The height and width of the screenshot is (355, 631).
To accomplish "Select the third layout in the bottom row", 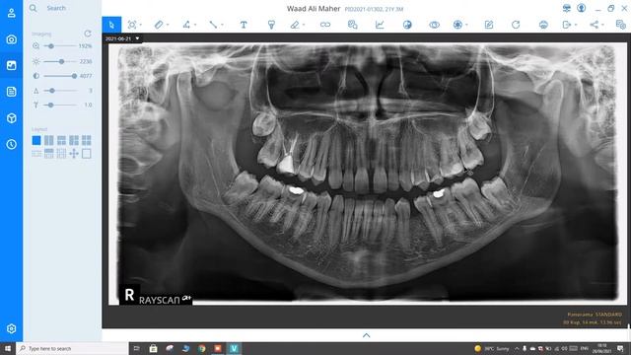I will coord(61,154).
